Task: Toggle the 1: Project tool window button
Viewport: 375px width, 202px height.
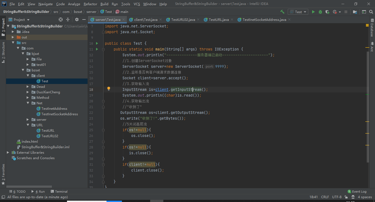Action: point(3,27)
